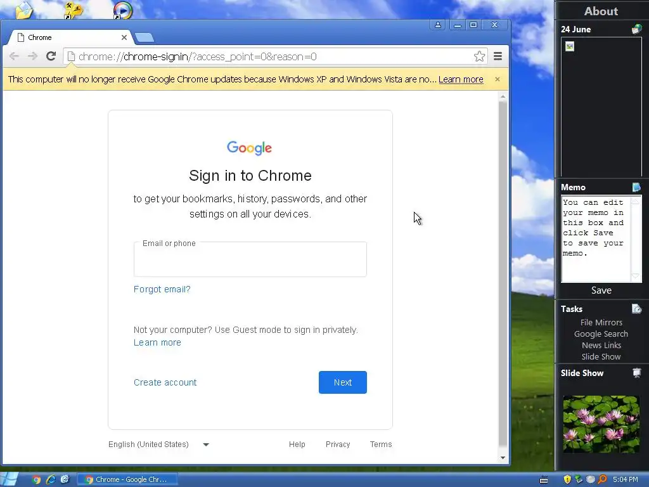The image size is (649, 487).
Task: Click Create account
Action: click(165, 382)
